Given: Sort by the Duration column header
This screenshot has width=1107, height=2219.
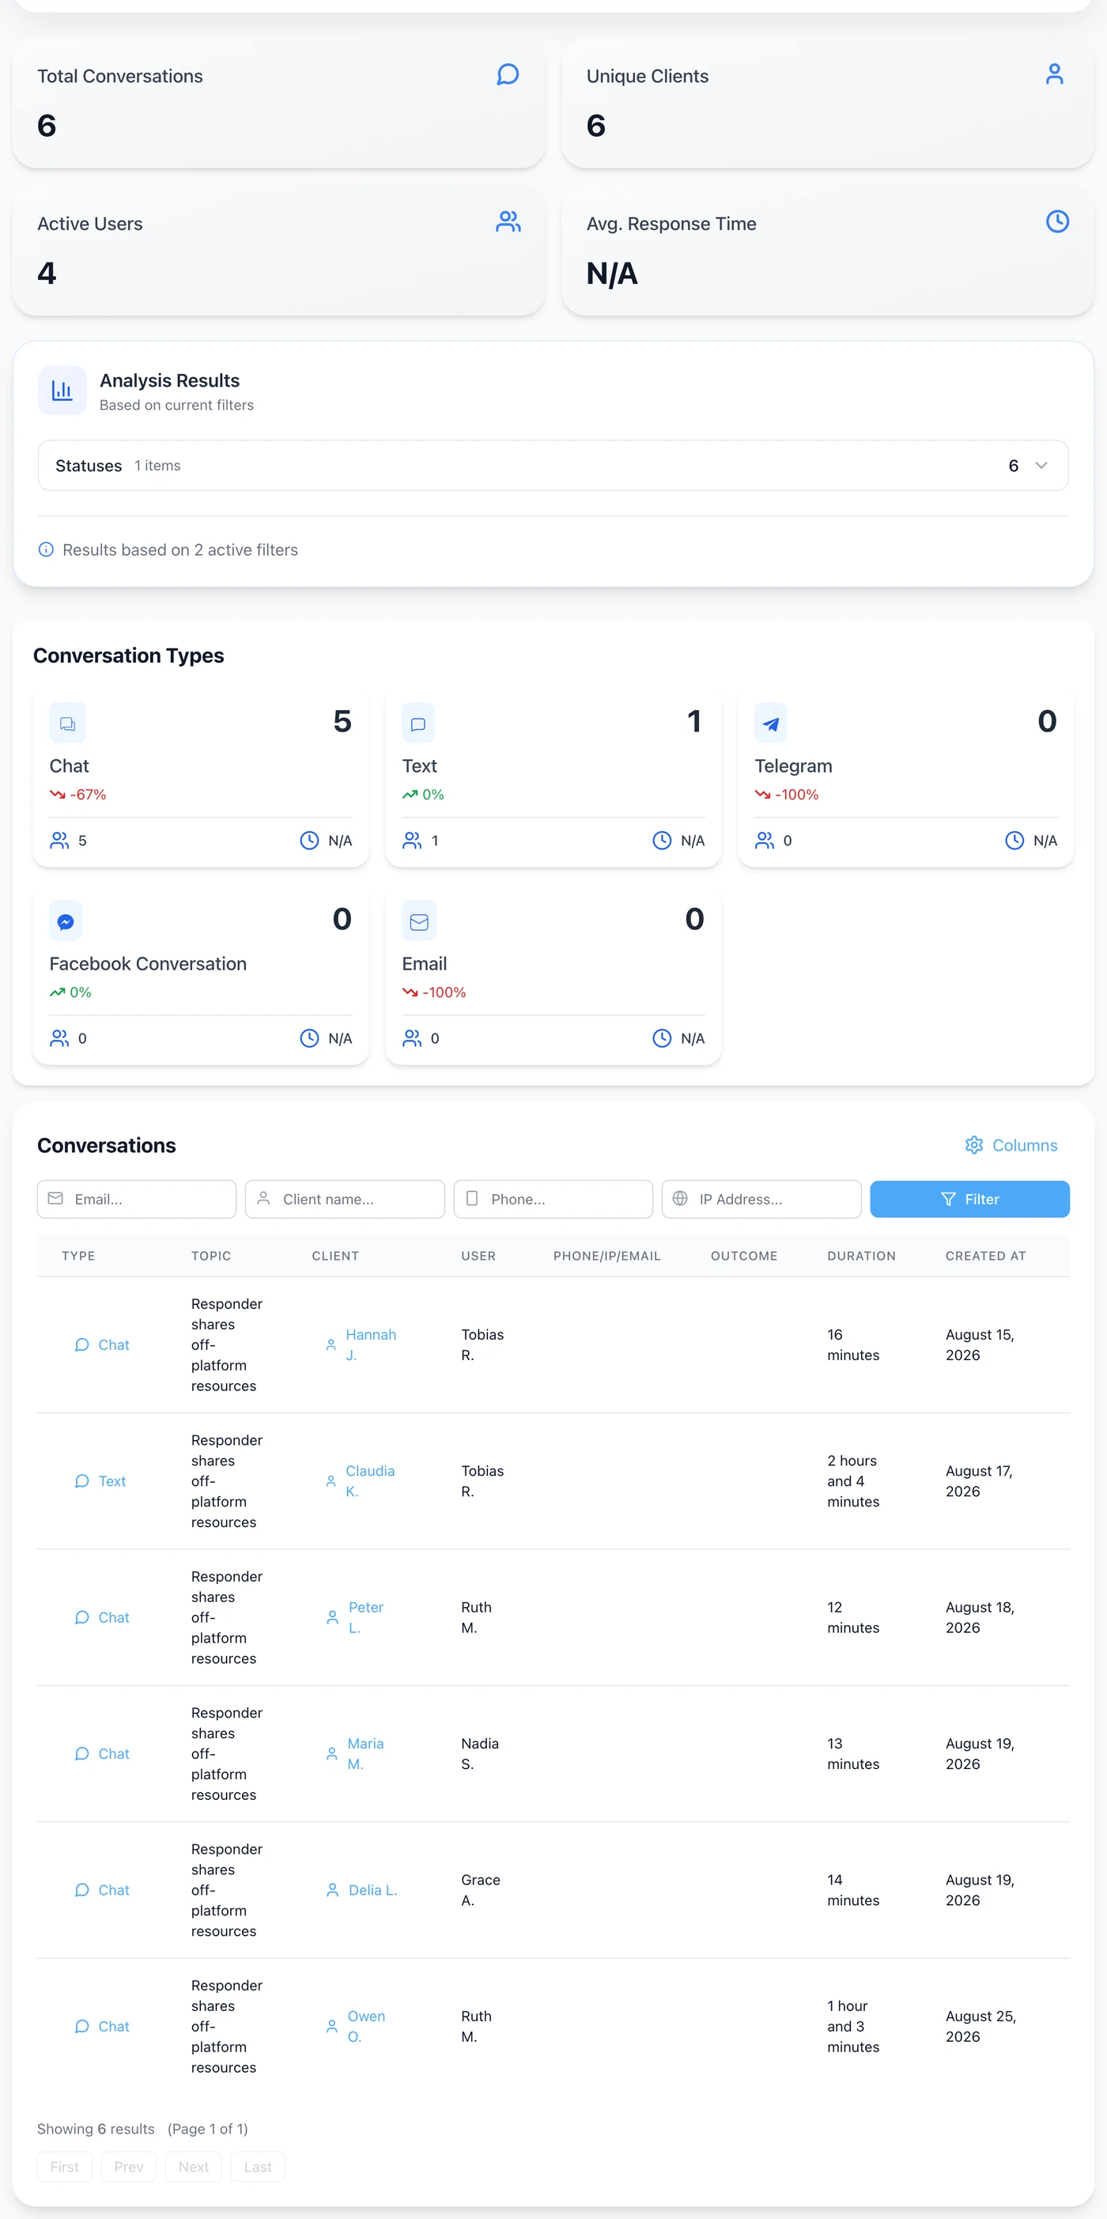Looking at the screenshot, I should (x=861, y=1256).
